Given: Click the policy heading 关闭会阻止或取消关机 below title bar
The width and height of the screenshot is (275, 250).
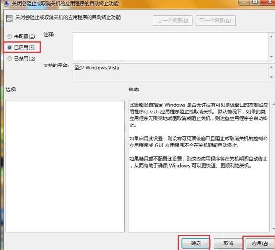Looking at the screenshot, I should click(x=68, y=17).
